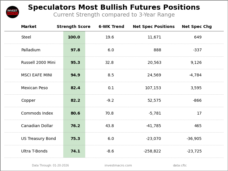
Task: Select the MSCI EAFE MINI label
Action: [36, 75]
